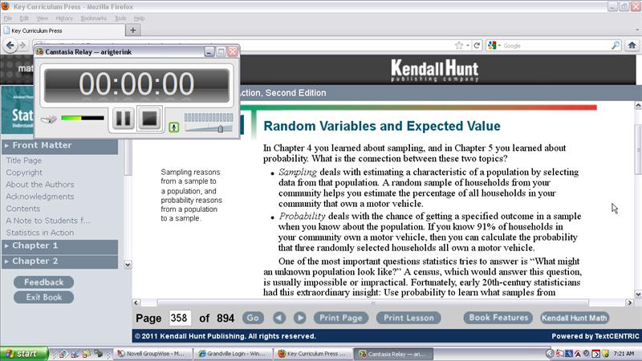Pause the Camtasia Relay recording
Viewport: 642px width, 361px height.
[x=124, y=118]
